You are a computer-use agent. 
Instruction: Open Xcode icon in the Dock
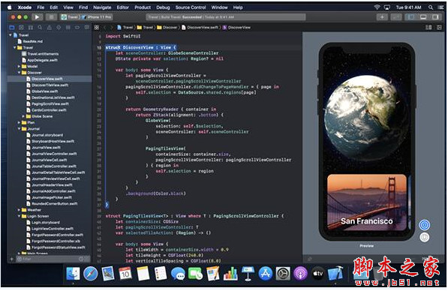(335, 274)
